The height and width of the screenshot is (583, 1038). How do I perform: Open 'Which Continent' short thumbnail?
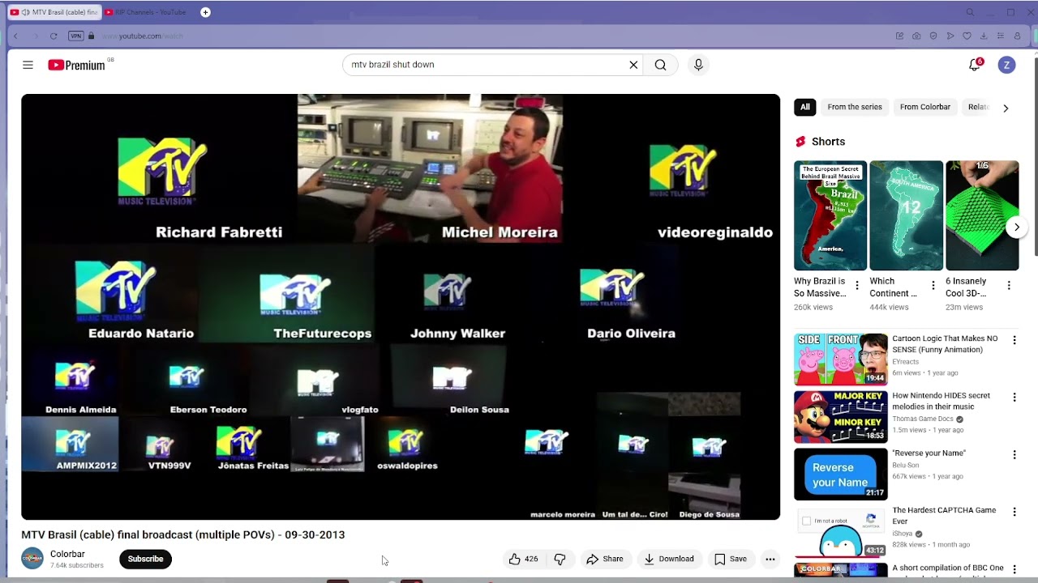point(907,215)
